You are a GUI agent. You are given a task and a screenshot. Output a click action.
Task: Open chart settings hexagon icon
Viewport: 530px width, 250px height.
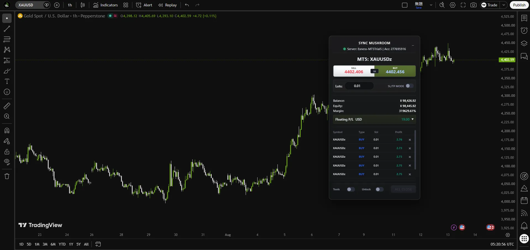[x=453, y=5]
